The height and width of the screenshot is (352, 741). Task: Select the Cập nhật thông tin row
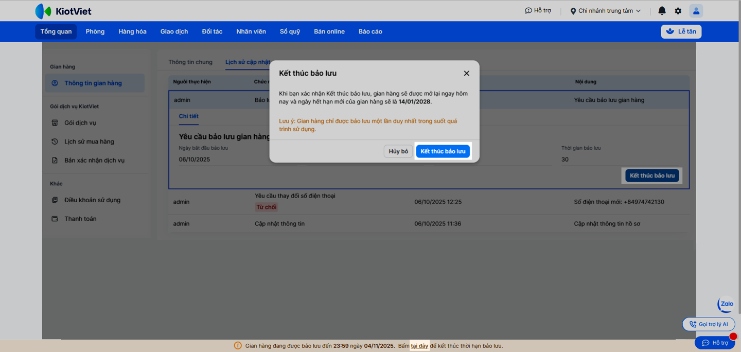[x=429, y=224]
